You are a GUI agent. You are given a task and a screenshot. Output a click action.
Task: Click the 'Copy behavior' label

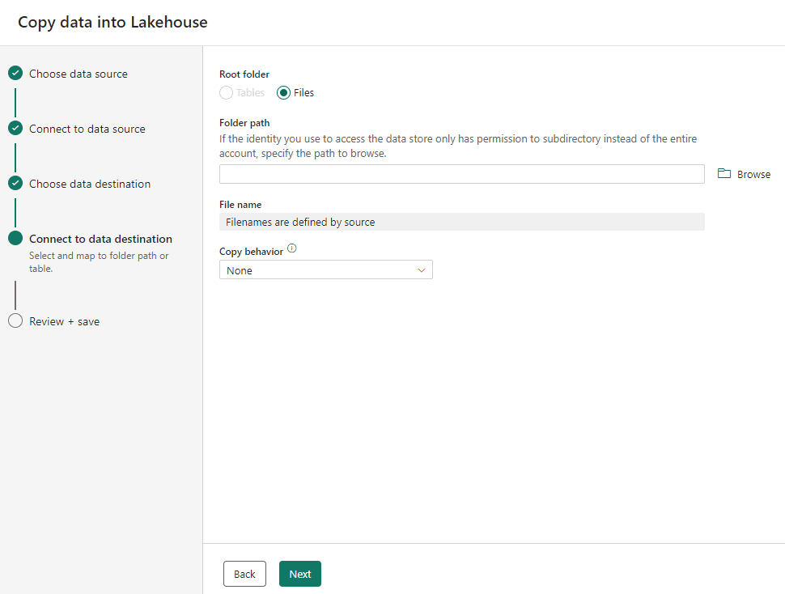[252, 251]
